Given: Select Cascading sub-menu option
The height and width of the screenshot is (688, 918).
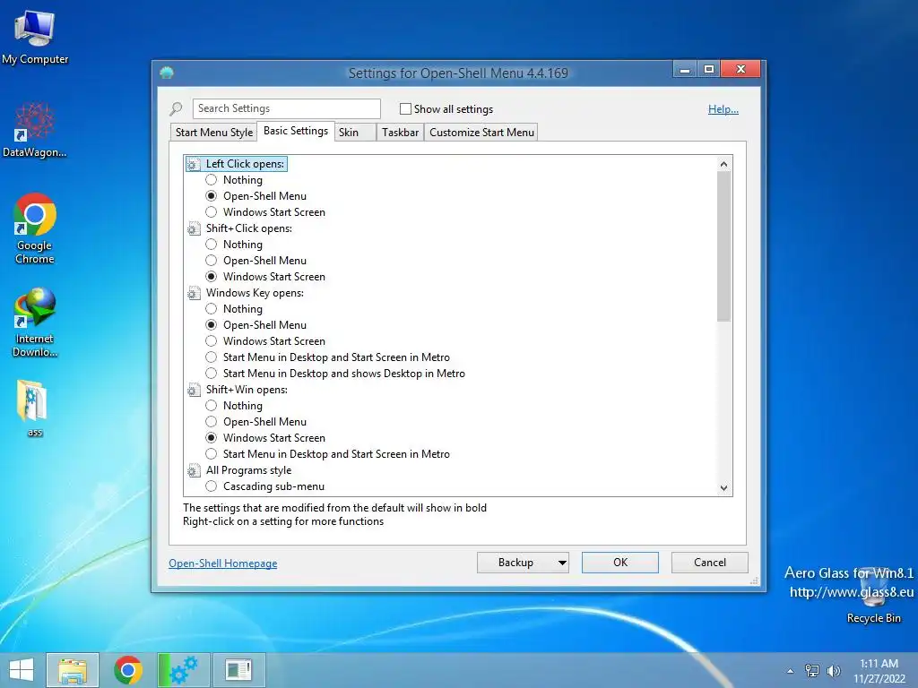Looking at the screenshot, I should [212, 486].
